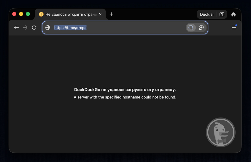251x162 pixels.
Task: Close the 'Не удалось открыть' tab
Action: point(100,15)
